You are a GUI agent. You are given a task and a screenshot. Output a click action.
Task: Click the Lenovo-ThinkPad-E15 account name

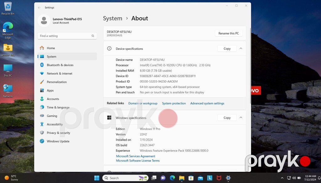(x=67, y=19)
